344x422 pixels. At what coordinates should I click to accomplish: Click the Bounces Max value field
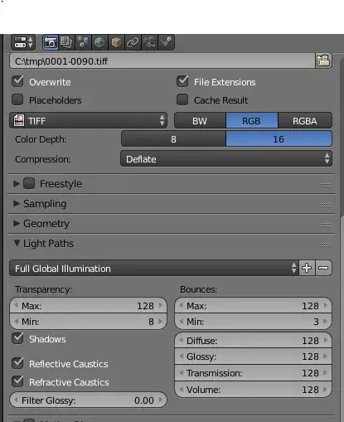tap(253, 306)
